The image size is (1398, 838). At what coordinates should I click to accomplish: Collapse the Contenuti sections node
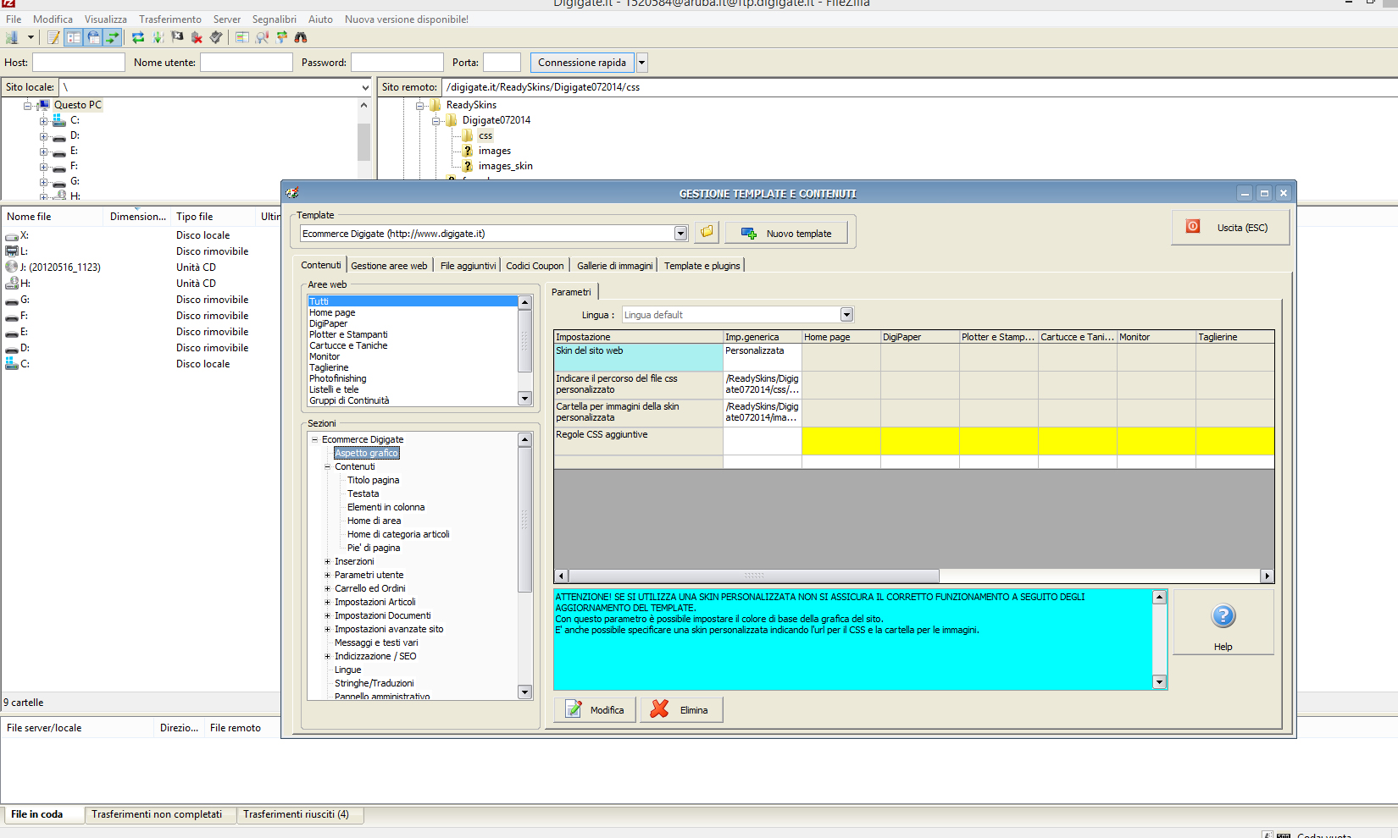coord(328,466)
